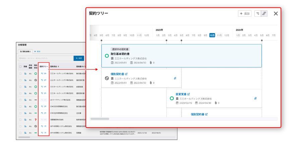Image resolution: width=294 pixels, height=144 pixels.
Task: Click the 契約ツリー column header
Action: coord(44,66)
